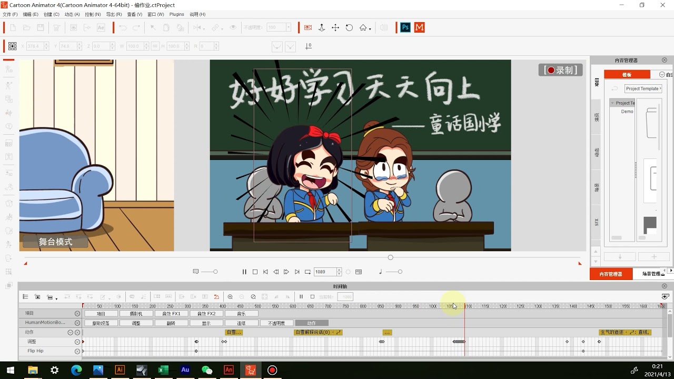Pause from the timeline toolbar

pyautogui.click(x=301, y=297)
